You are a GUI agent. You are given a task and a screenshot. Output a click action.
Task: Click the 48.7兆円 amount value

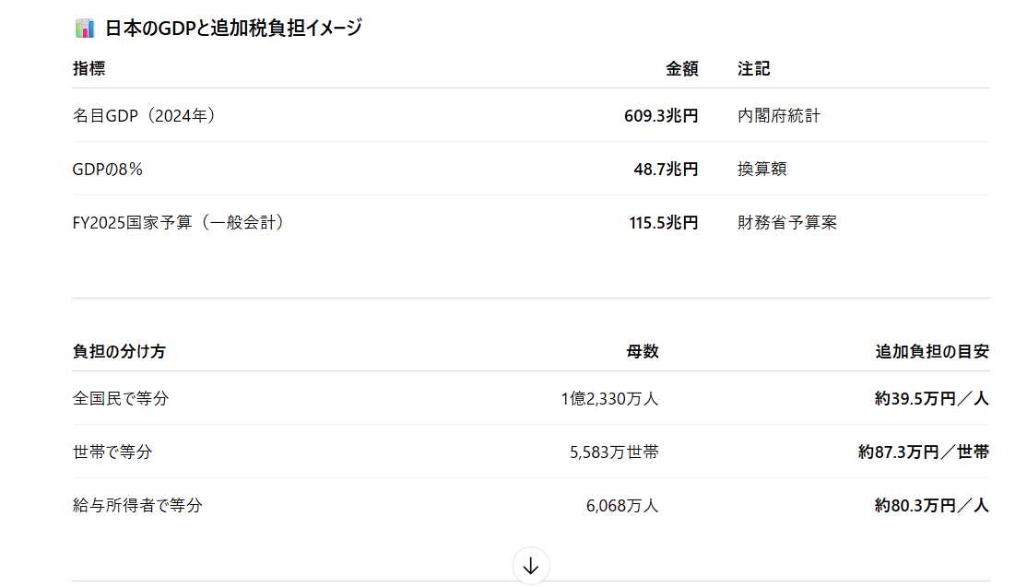(x=666, y=170)
